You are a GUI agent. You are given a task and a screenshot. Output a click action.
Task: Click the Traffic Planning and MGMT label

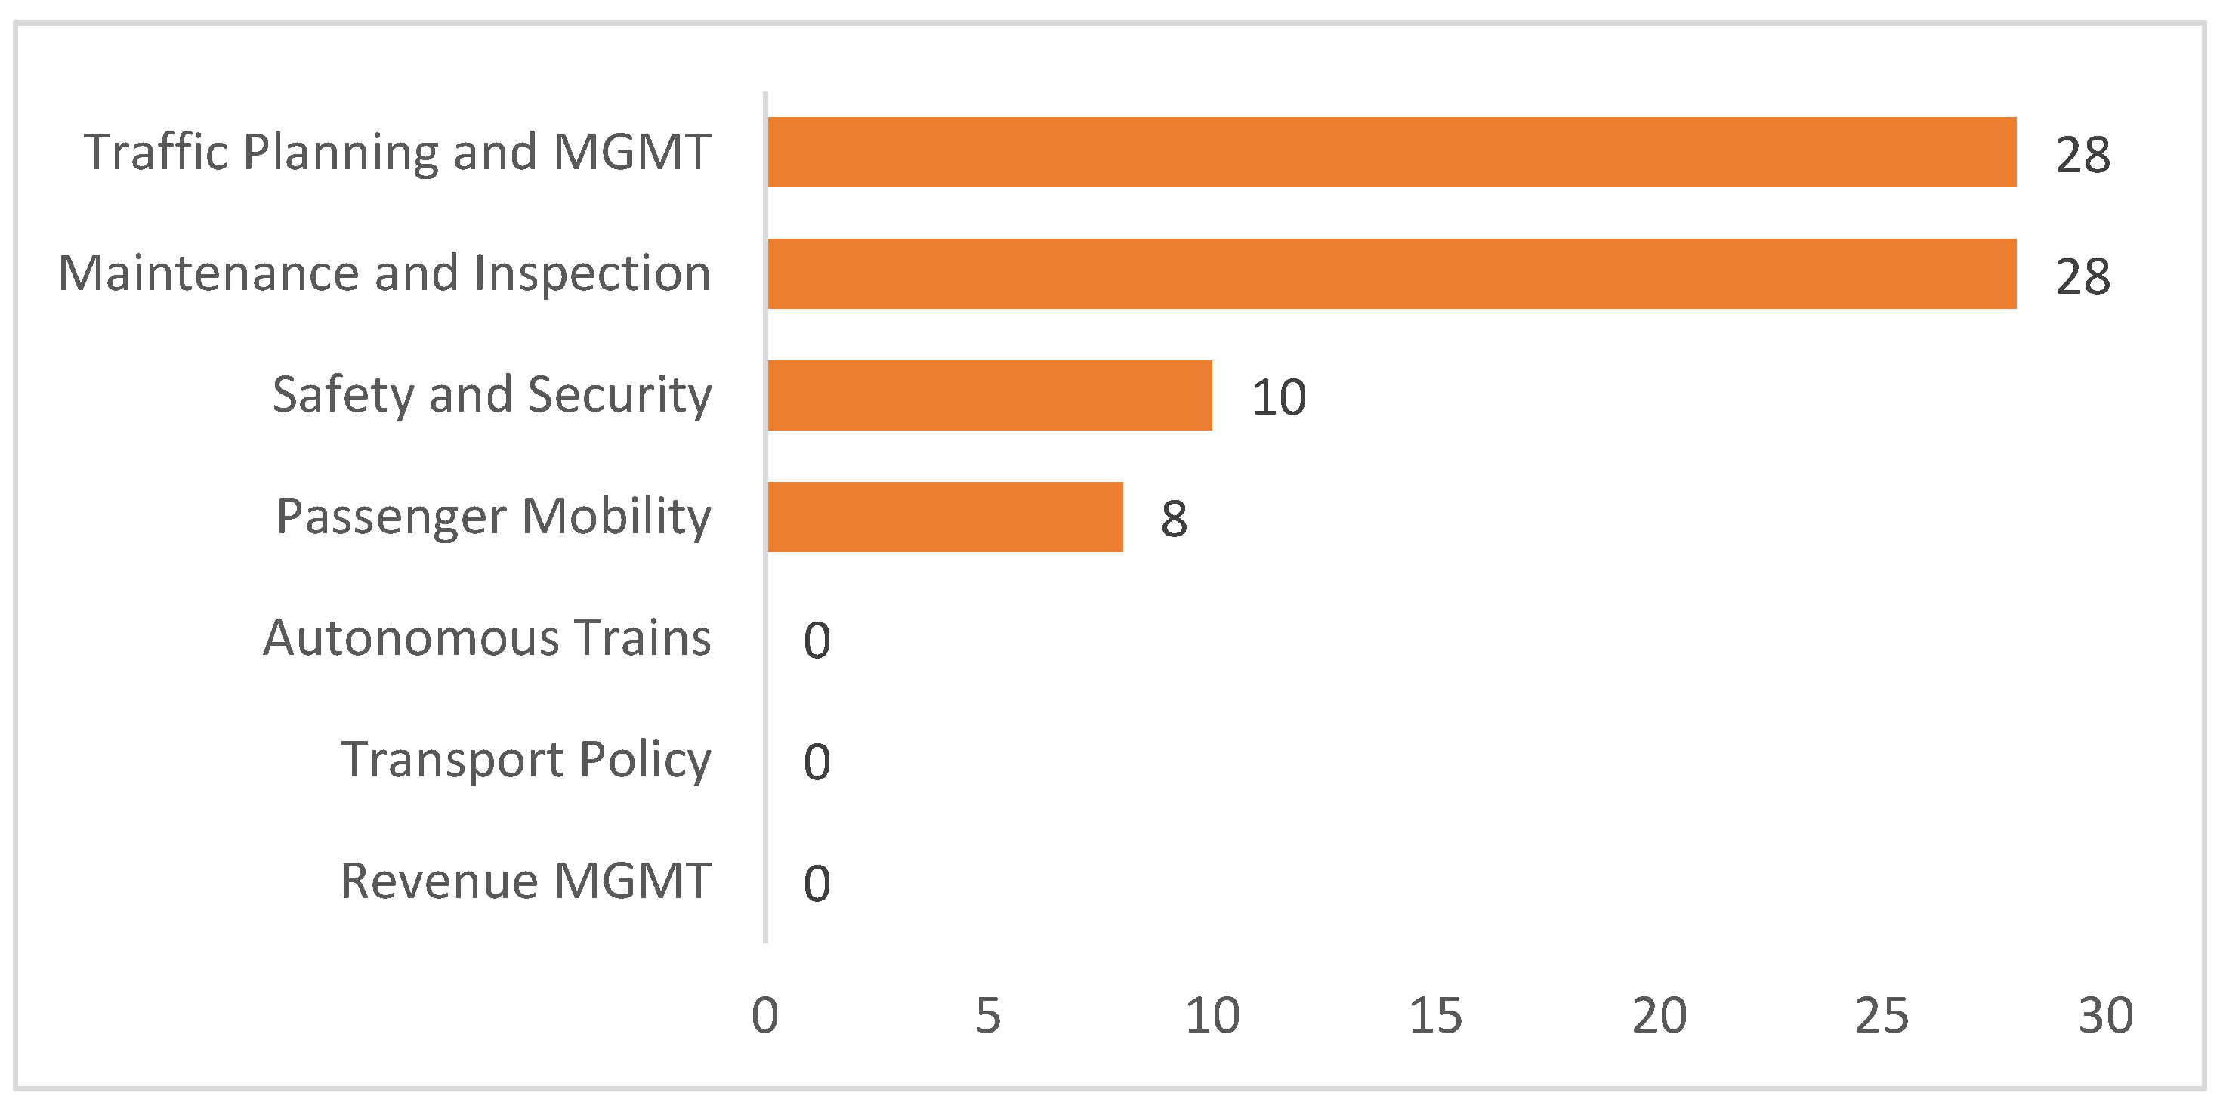point(397,153)
